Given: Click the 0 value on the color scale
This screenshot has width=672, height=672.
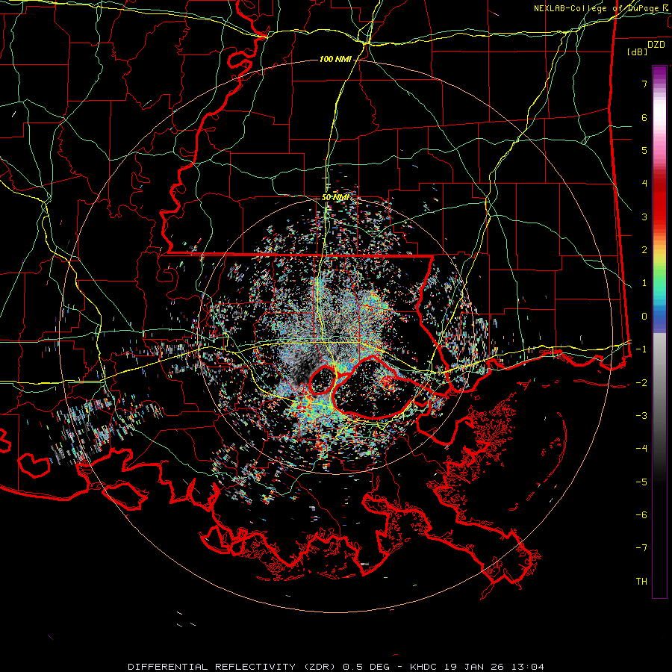Looking at the screenshot, I should pyautogui.click(x=644, y=317).
